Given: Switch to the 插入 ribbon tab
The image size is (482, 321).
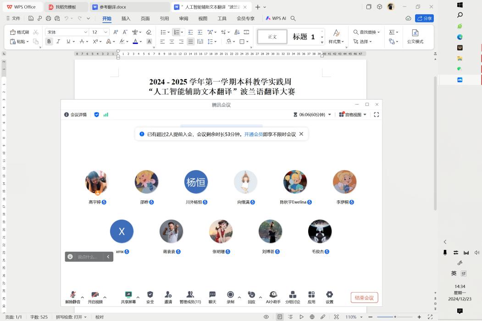Looking at the screenshot, I should tap(125, 19).
